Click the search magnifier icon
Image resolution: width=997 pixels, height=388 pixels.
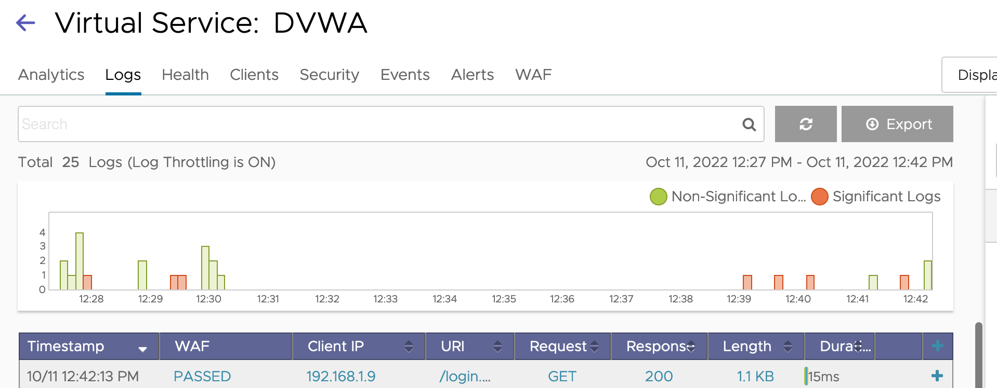click(749, 124)
